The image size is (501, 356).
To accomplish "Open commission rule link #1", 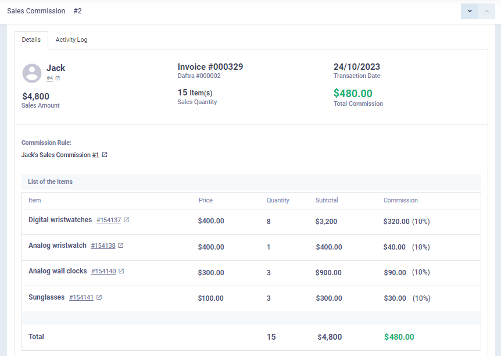I will (x=95, y=155).
